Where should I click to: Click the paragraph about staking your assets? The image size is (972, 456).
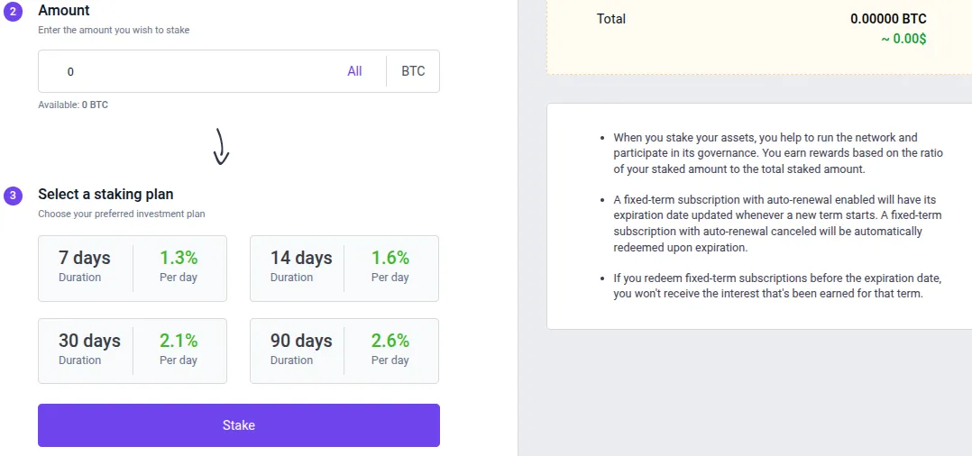click(x=778, y=153)
